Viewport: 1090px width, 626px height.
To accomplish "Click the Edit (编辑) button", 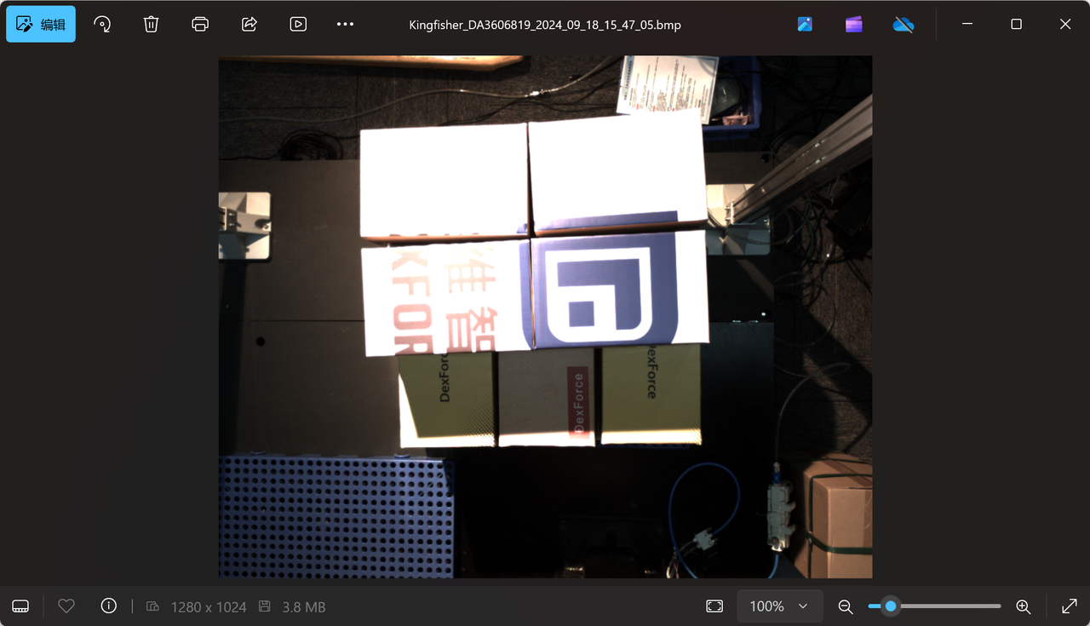I will coord(41,25).
